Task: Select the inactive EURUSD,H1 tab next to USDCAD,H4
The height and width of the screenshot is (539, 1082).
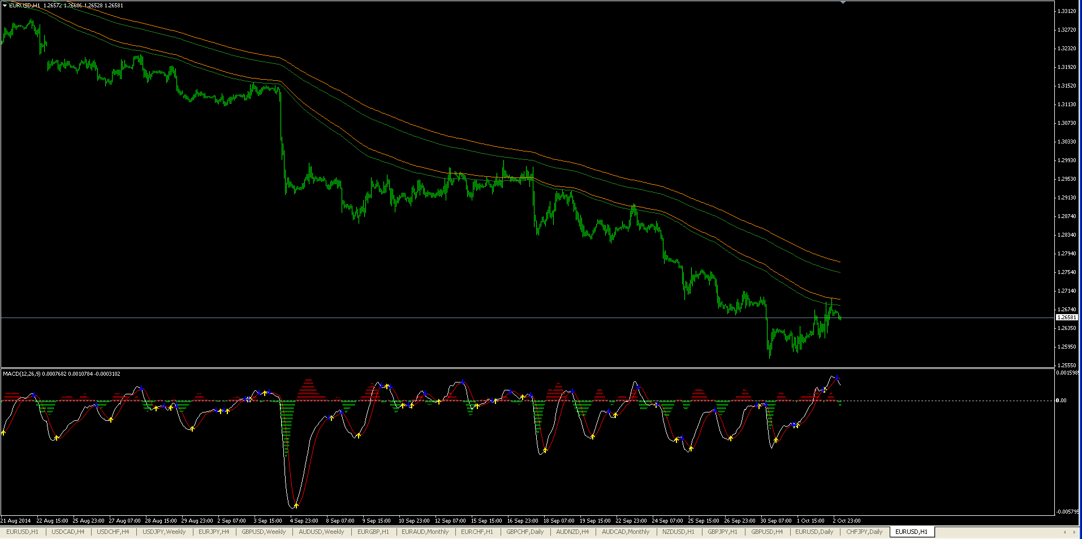Action: pyautogui.click(x=23, y=532)
